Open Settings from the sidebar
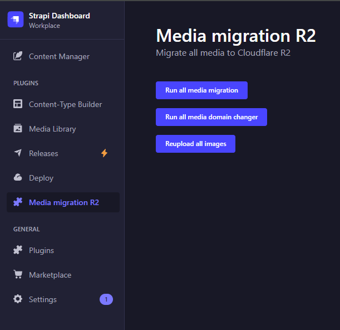The width and height of the screenshot is (340, 330). point(63,299)
